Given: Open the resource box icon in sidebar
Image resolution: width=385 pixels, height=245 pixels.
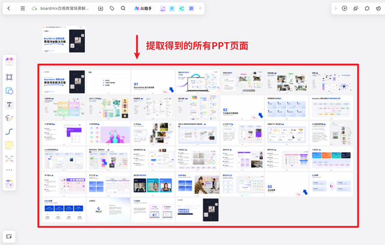Looking at the screenshot, I should point(10,184).
